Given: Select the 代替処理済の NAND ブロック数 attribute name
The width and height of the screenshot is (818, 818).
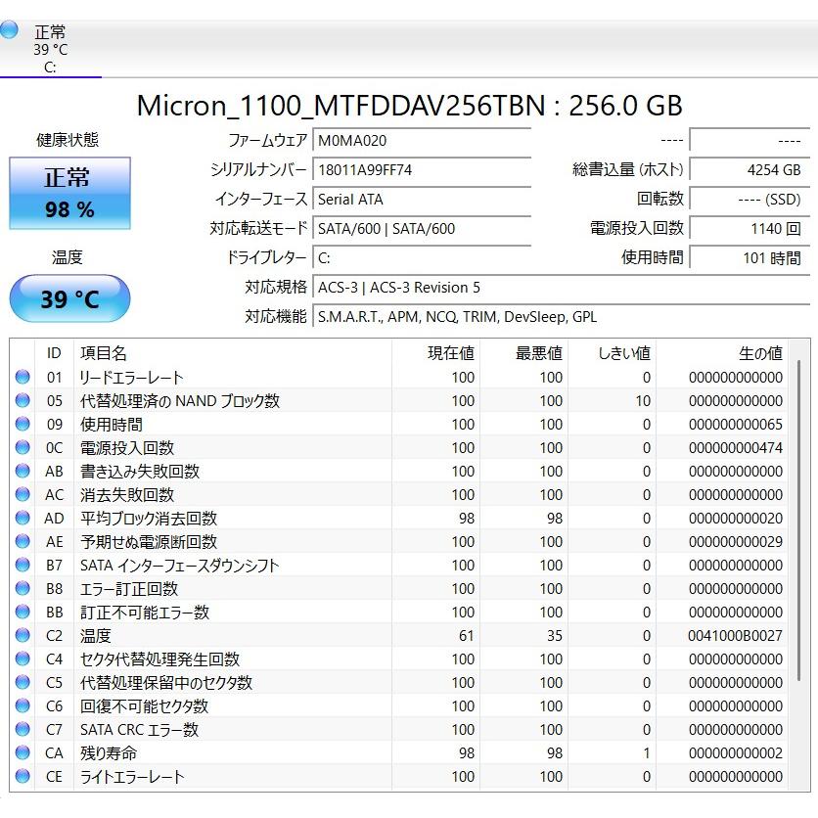Looking at the screenshot, I should pos(180,400).
